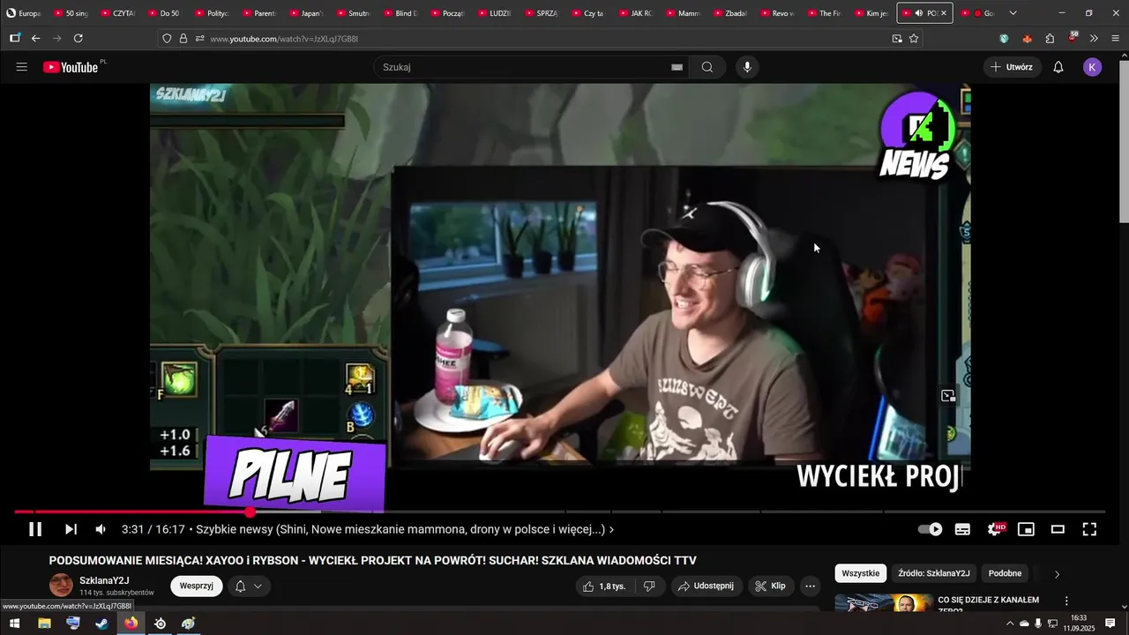Image resolution: width=1129 pixels, height=635 pixels.
Task: Like the video with thumbs up
Action: [604, 586]
